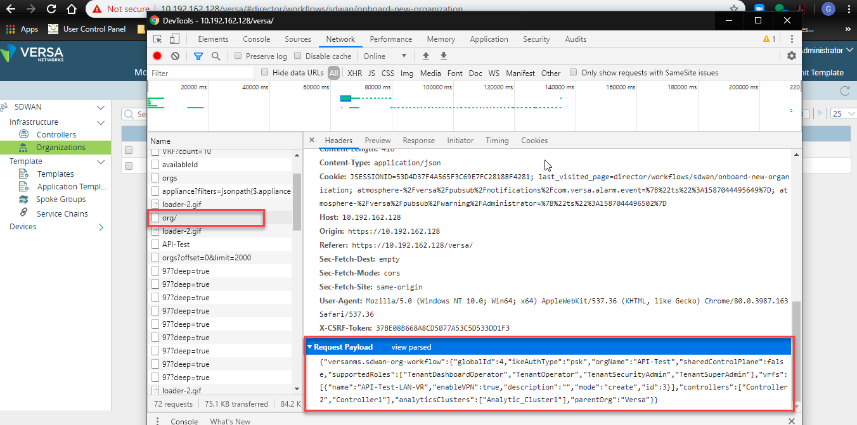Open Administrator user dropdown
This screenshot has height=425, width=857.
827,50
